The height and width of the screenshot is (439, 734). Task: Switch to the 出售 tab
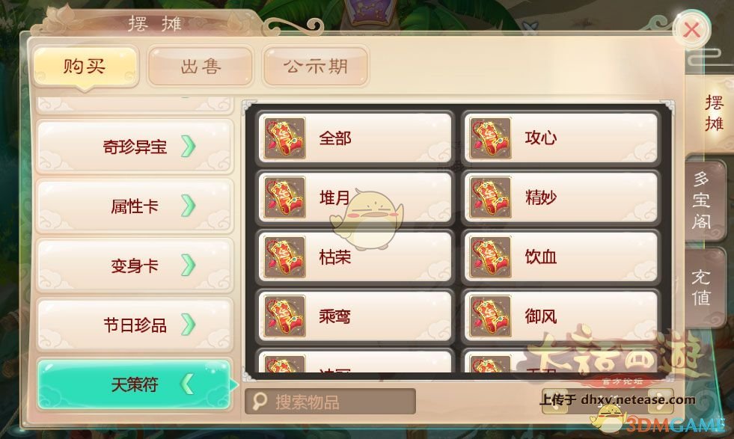coord(201,67)
